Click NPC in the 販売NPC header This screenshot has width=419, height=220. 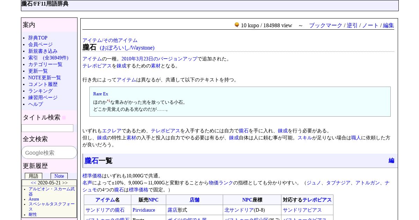[153, 200]
